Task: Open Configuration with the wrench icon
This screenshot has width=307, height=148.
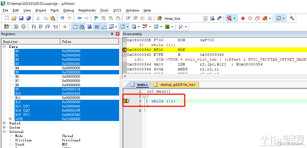Action: pos(292,18)
